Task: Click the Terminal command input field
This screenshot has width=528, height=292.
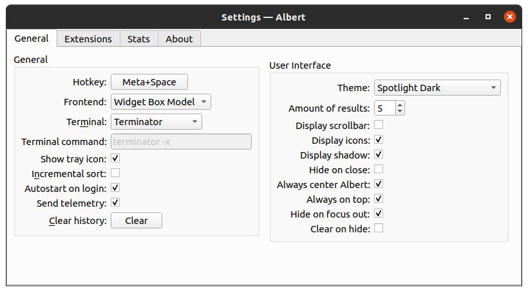Action: 181,142
